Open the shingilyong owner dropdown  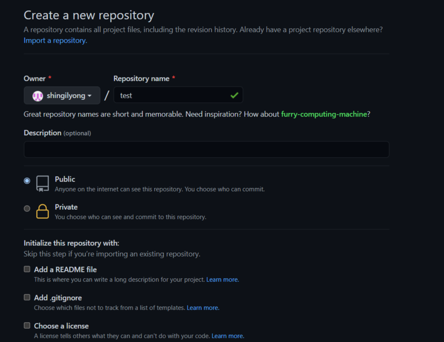62,95
